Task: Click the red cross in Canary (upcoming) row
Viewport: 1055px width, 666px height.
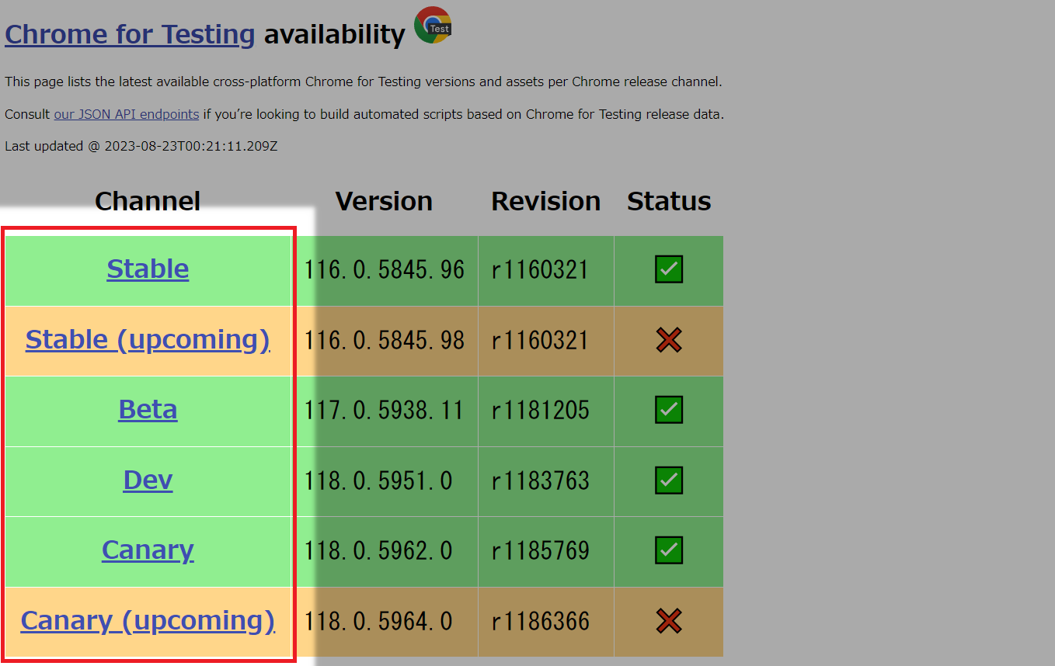Action: click(669, 620)
